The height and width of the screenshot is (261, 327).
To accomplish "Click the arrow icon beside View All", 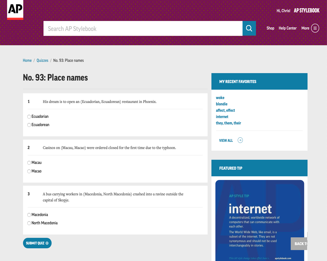I will [240, 140].
